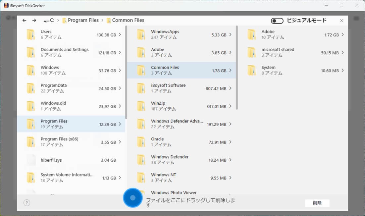This screenshot has height=216, width=365.
Task: Click the second column scrollbar
Action: (x=237, y=68)
